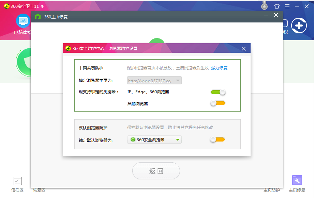Click the 返回 button
Image resolution: width=314 pixels, height=198 pixels.
pyautogui.click(x=156, y=171)
